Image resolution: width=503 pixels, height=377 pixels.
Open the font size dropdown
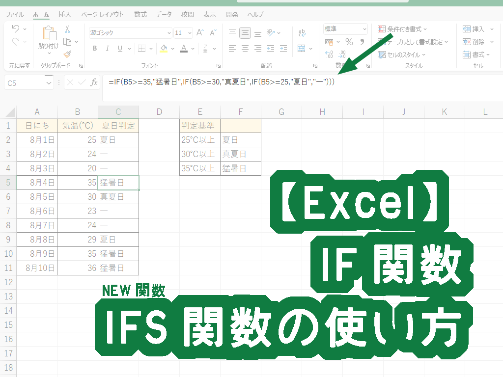click(190, 33)
